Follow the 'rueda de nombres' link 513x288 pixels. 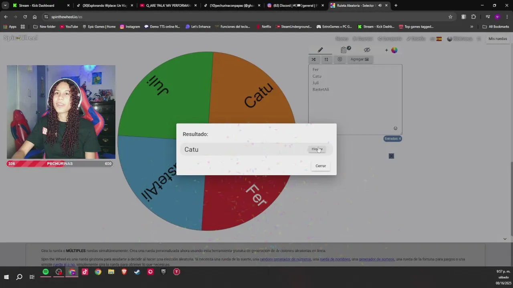pyautogui.click(x=335, y=259)
